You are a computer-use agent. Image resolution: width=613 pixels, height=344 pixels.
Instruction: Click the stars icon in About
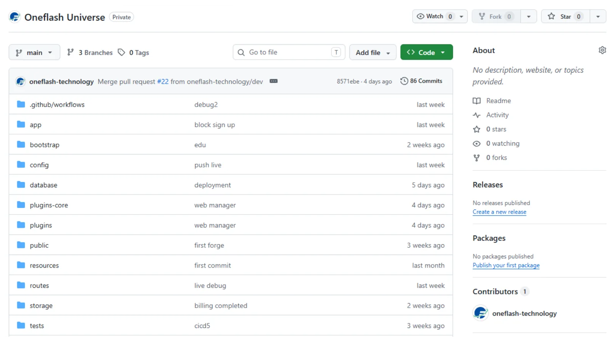[x=477, y=129]
